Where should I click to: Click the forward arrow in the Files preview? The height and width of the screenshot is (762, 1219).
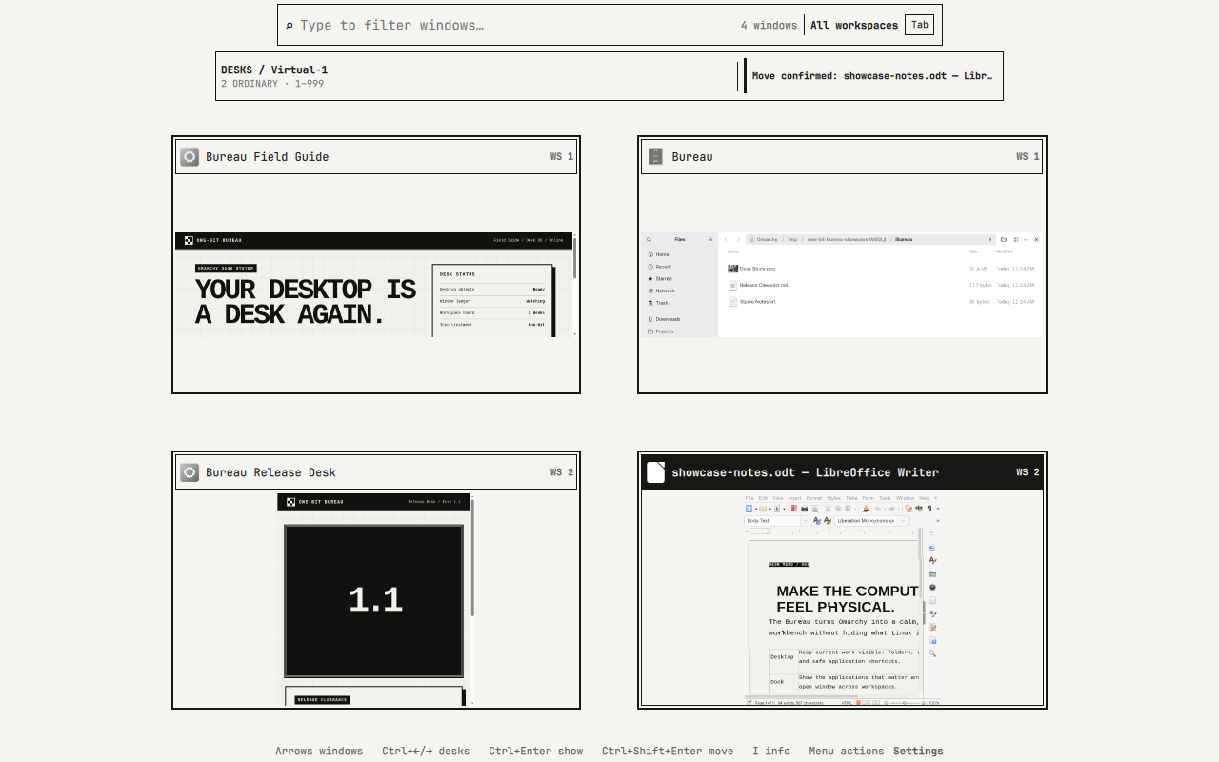point(738,239)
